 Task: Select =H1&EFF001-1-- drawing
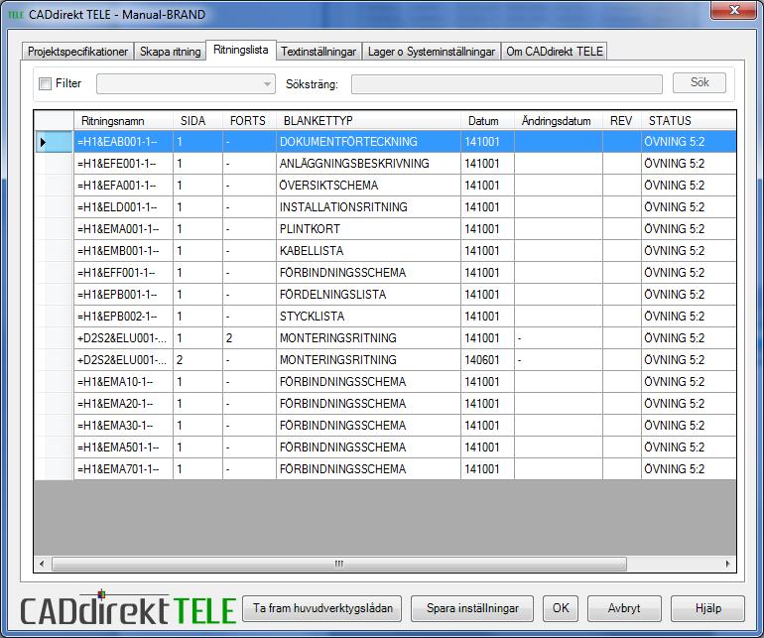point(123,273)
